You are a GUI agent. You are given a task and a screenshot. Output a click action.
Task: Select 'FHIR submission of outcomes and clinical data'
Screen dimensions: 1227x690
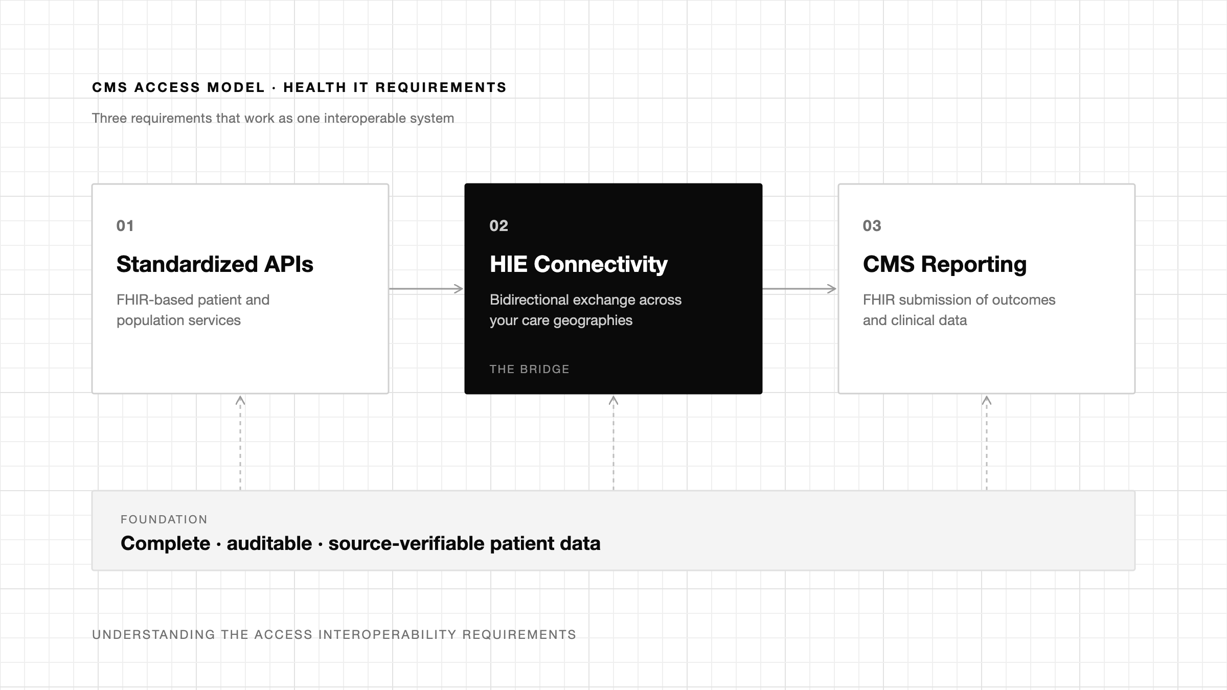point(959,310)
